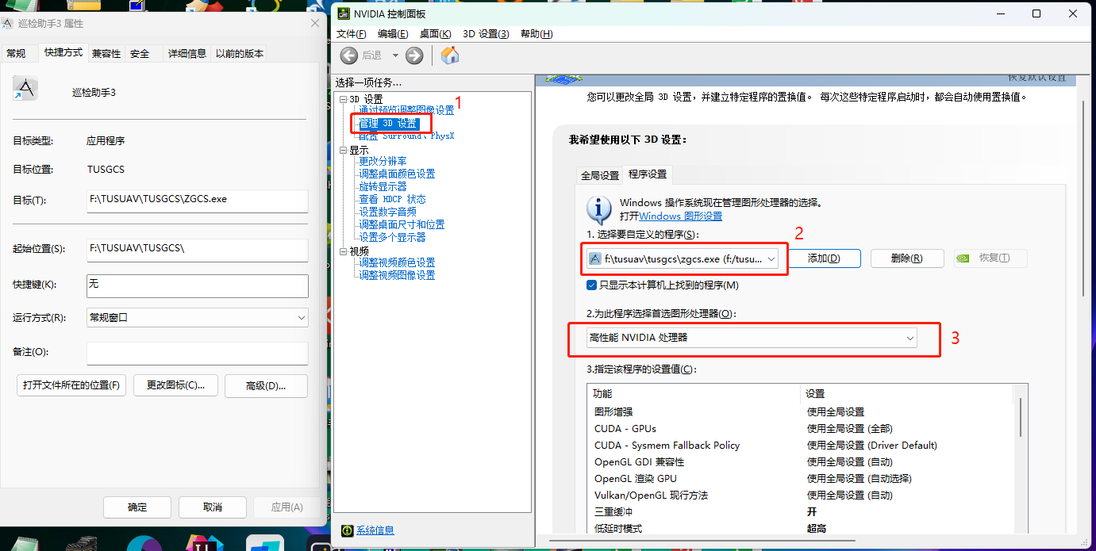Switch to 详细信息 tab in properties window

pyautogui.click(x=187, y=53)
